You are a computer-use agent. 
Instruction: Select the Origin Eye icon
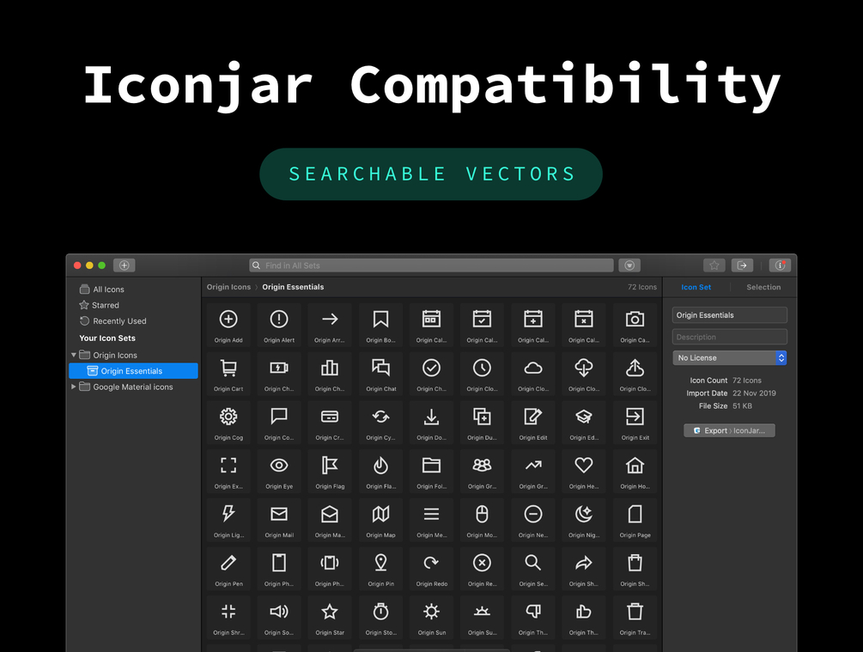tap(279, 471)
